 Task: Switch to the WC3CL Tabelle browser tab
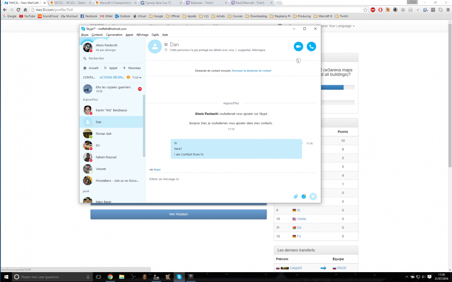tap(71, 3)
